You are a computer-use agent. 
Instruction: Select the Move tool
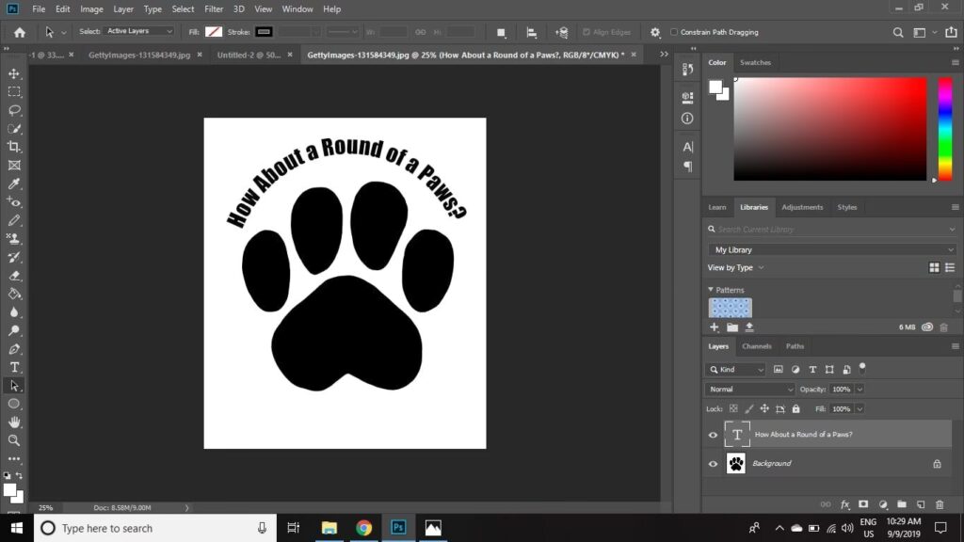pyautogui.click(x=14, y=73)
